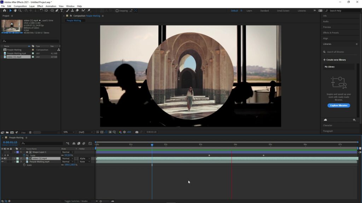Image resolution: width=362 pixels, height=203 pixels.
Task: Click the Explore libraries button
Action: [338, 105]
